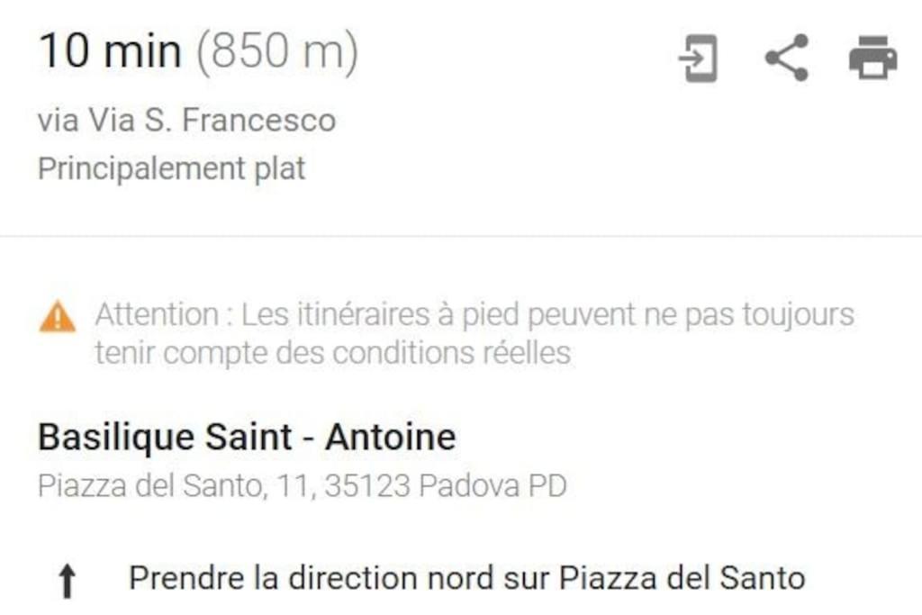Image resolution: width=922 pixels, height=615 pixels.
Task: Click the word Attention in the warning
Action: (157, 314)
